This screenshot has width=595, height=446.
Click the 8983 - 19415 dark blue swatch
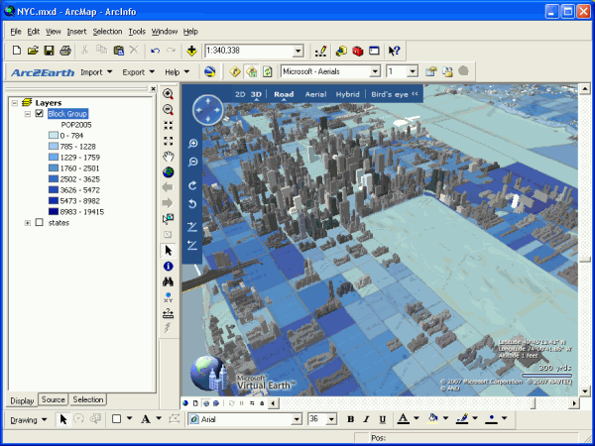54,212
